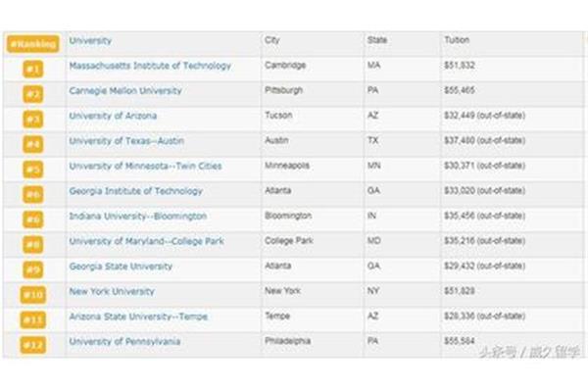This screenshot has width=588, height=392.
Task: Click the #Ranking header badge
Action: click(33, 44)
